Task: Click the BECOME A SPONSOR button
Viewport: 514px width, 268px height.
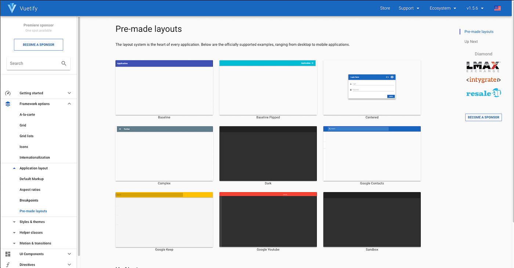Action: [38, 44]
